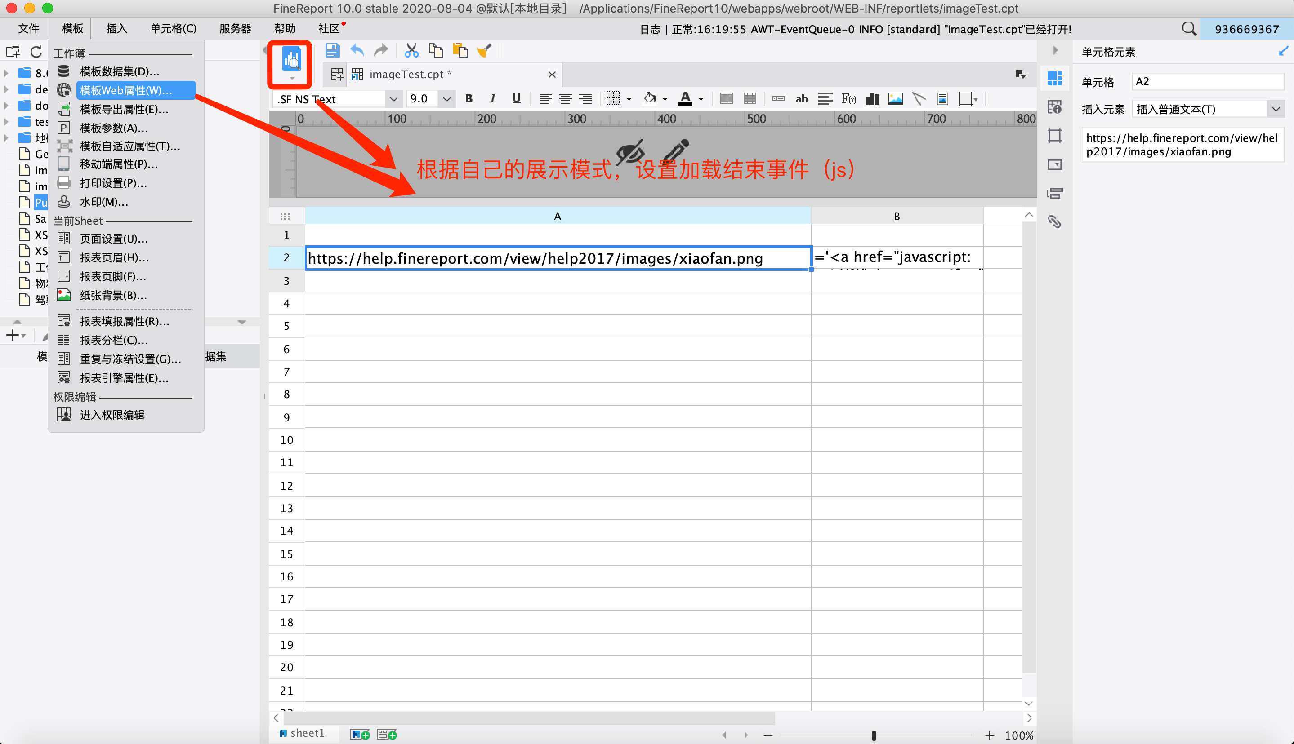The width and height of the screenshot is (1294, 744).
Task: Open the hyperlink panel icon in right sidebar
Action: [1054, 222]
